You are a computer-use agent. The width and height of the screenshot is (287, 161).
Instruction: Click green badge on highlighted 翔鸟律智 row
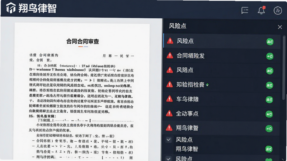click(269, 129)
